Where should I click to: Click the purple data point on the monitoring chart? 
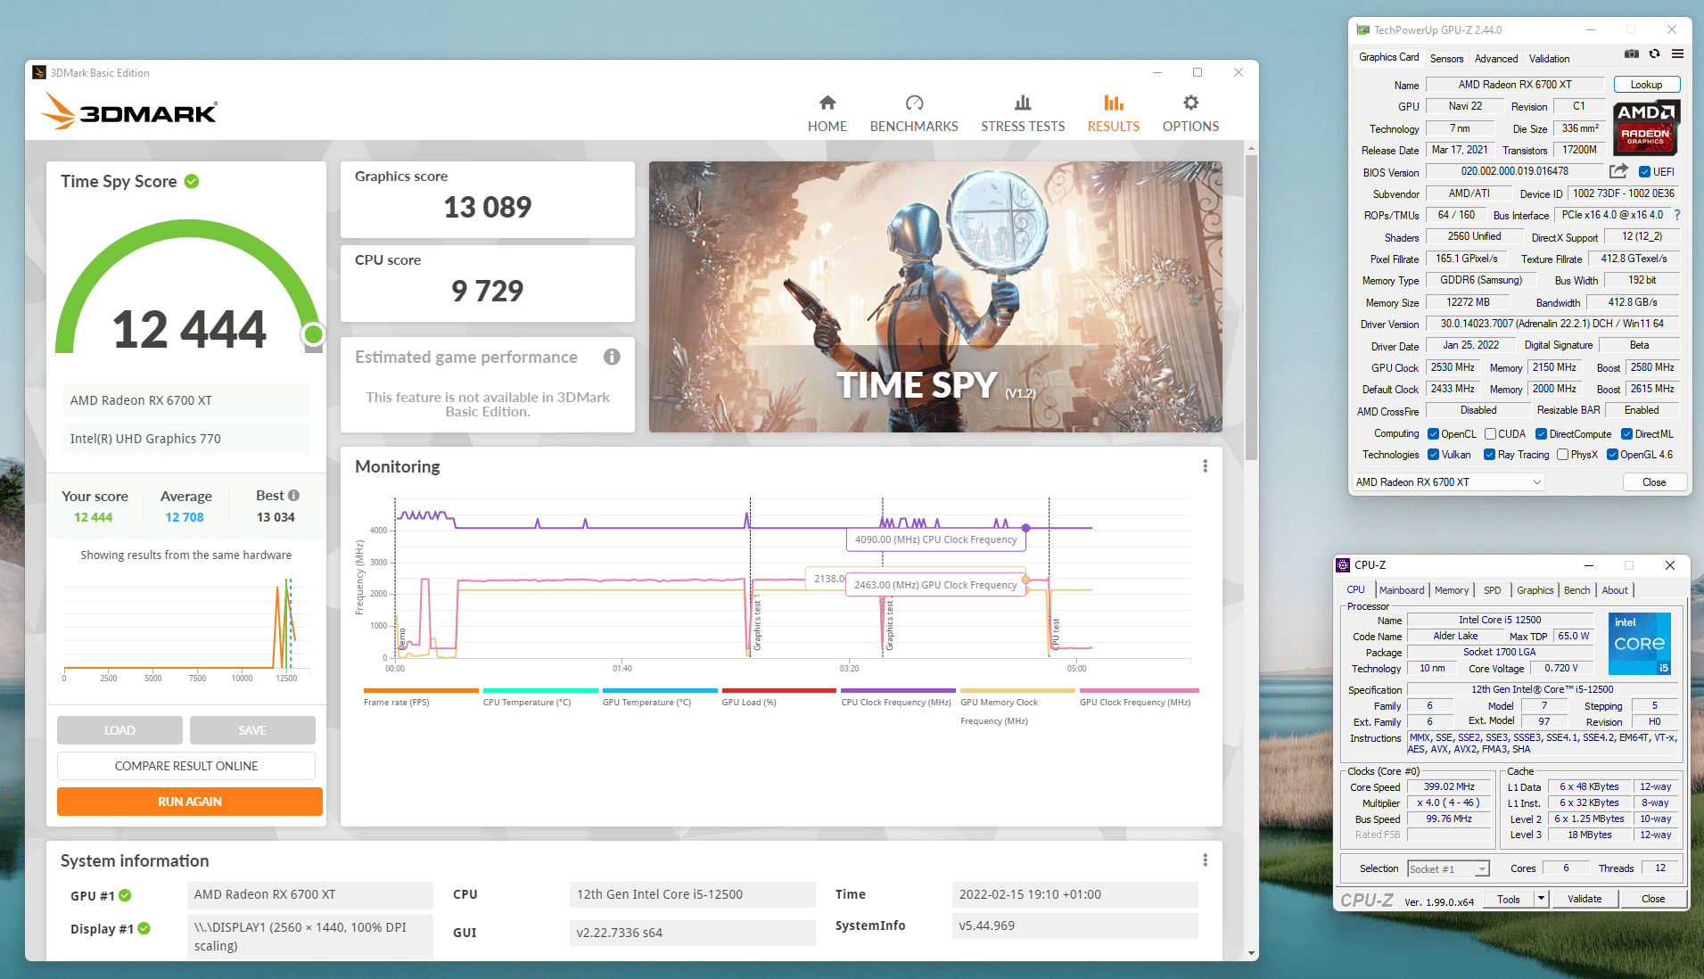click(x=1025, y=528)
